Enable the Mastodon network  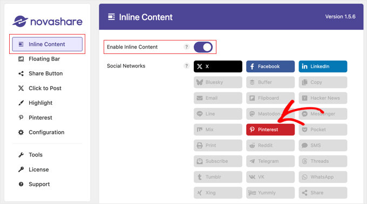pyautogui.click(x=270, y=114)
